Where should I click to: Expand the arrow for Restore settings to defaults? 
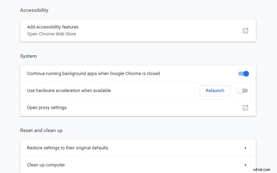click(x=245, y=148)
